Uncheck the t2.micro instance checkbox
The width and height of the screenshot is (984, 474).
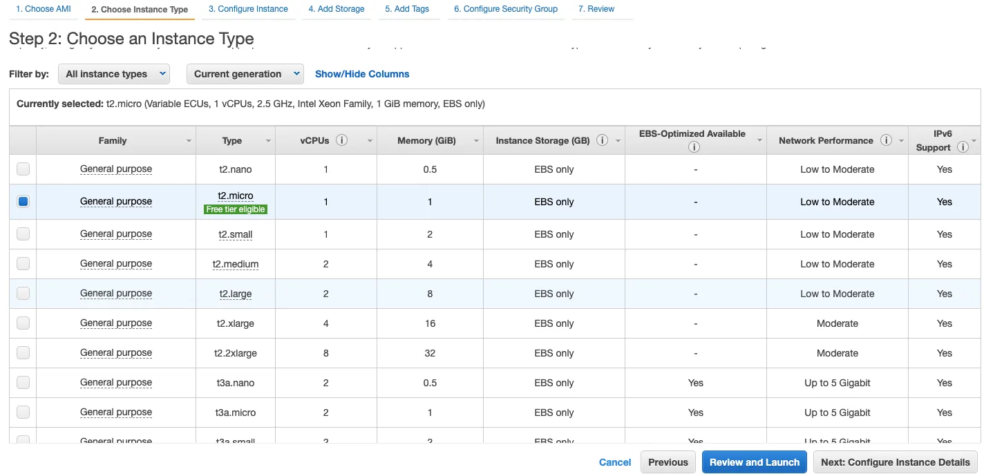23,202
